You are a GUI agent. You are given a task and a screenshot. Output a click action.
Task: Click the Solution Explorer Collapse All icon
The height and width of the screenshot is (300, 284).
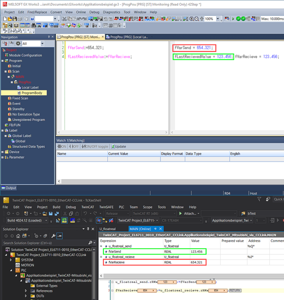45,236
